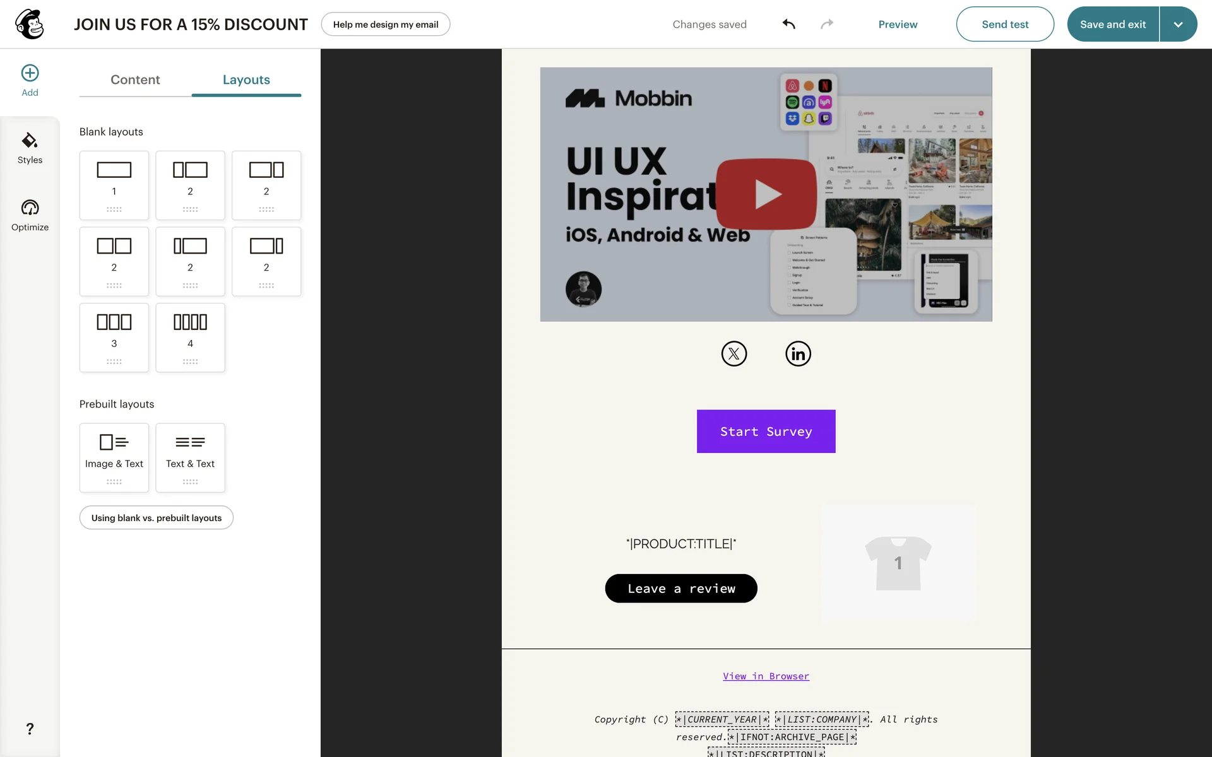1212x757 pixels.
Task: Undo the last change
Action: click(789, 24)
